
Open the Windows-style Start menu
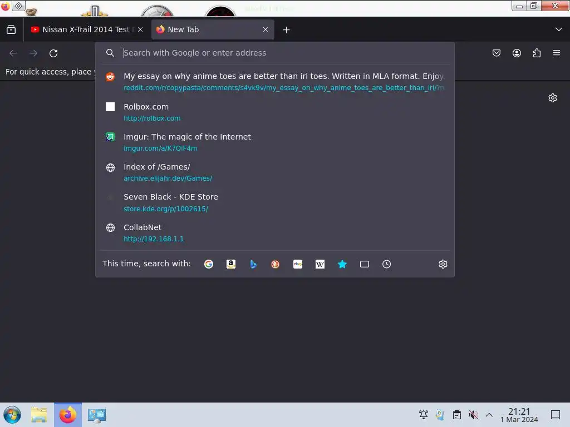tap(12, 415)
